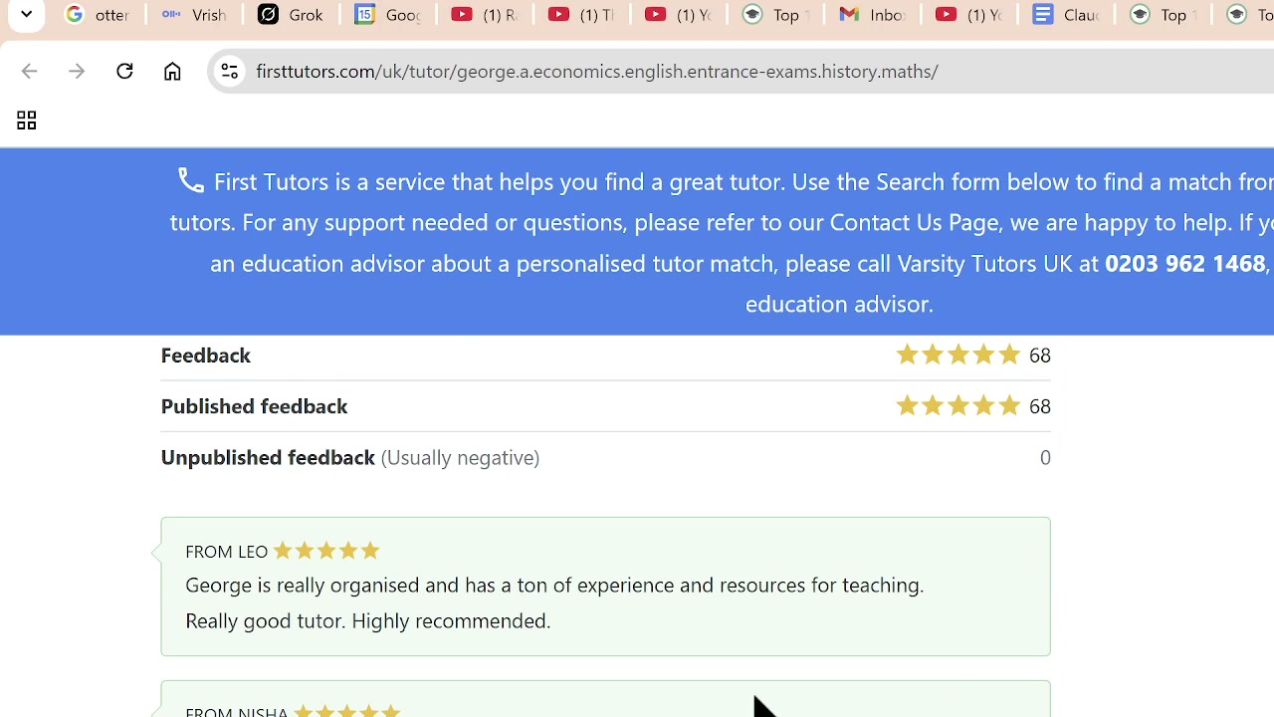The image size is (1274, 717).
Task: Open the tab search dropdown arrow
Action: point(26,15)
